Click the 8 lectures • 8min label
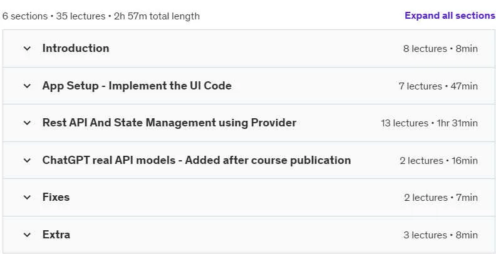The height and width of the screenshot is (254, 496). pos(440,49)
